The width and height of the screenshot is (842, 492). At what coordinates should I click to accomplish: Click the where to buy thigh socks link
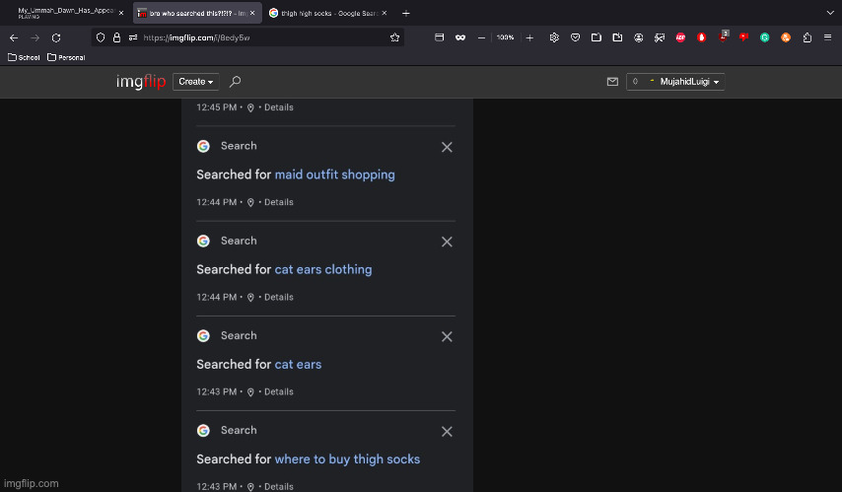[347, 459]
